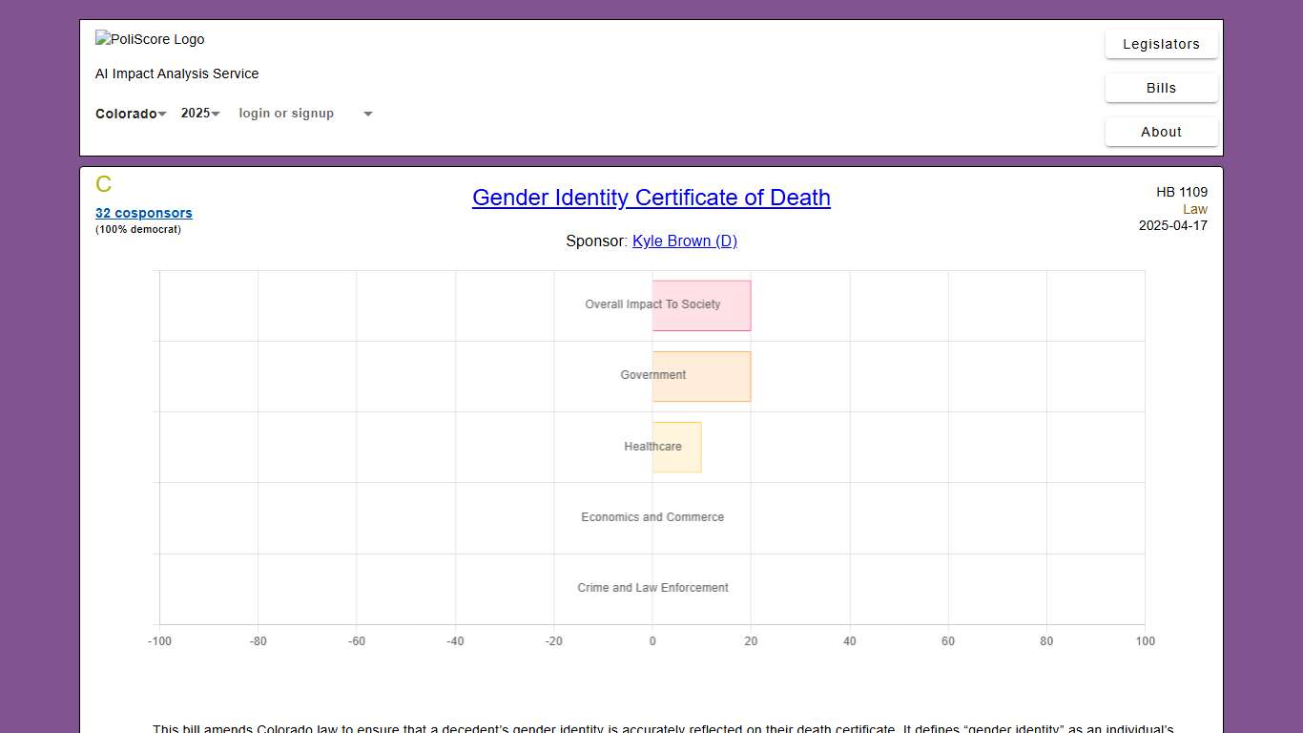Open the About page

coord(1161,132)
